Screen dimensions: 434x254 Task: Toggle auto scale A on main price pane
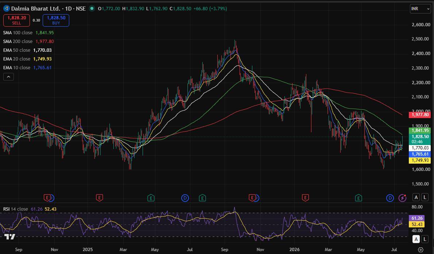coord(416,197)
